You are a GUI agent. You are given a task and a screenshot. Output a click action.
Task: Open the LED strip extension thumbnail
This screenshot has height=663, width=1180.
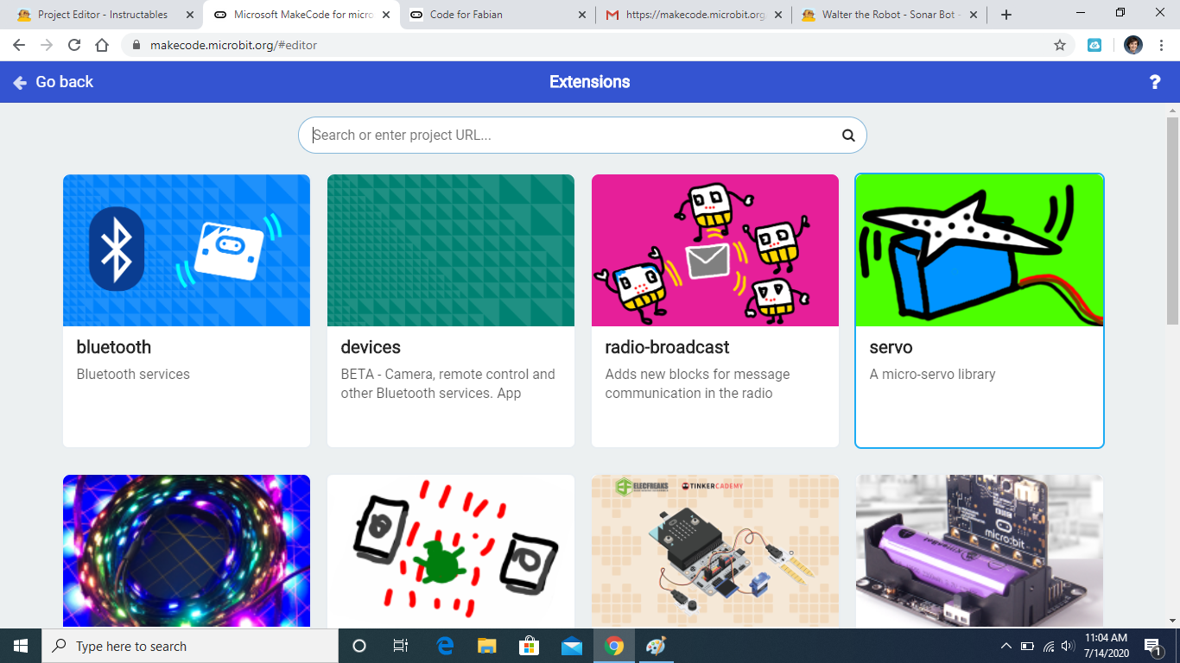point(187,551)
